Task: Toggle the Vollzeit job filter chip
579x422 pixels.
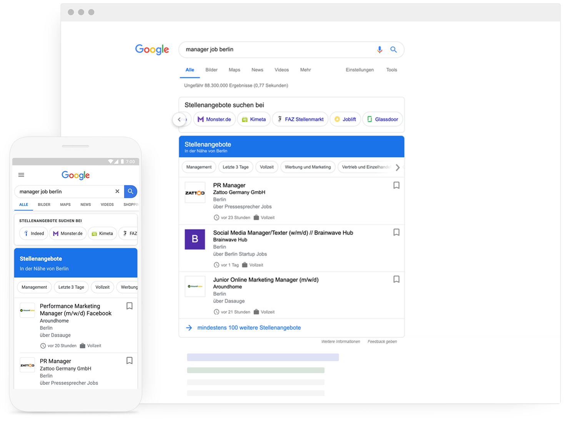Action: pyautogui.click(x=266, y=167)
